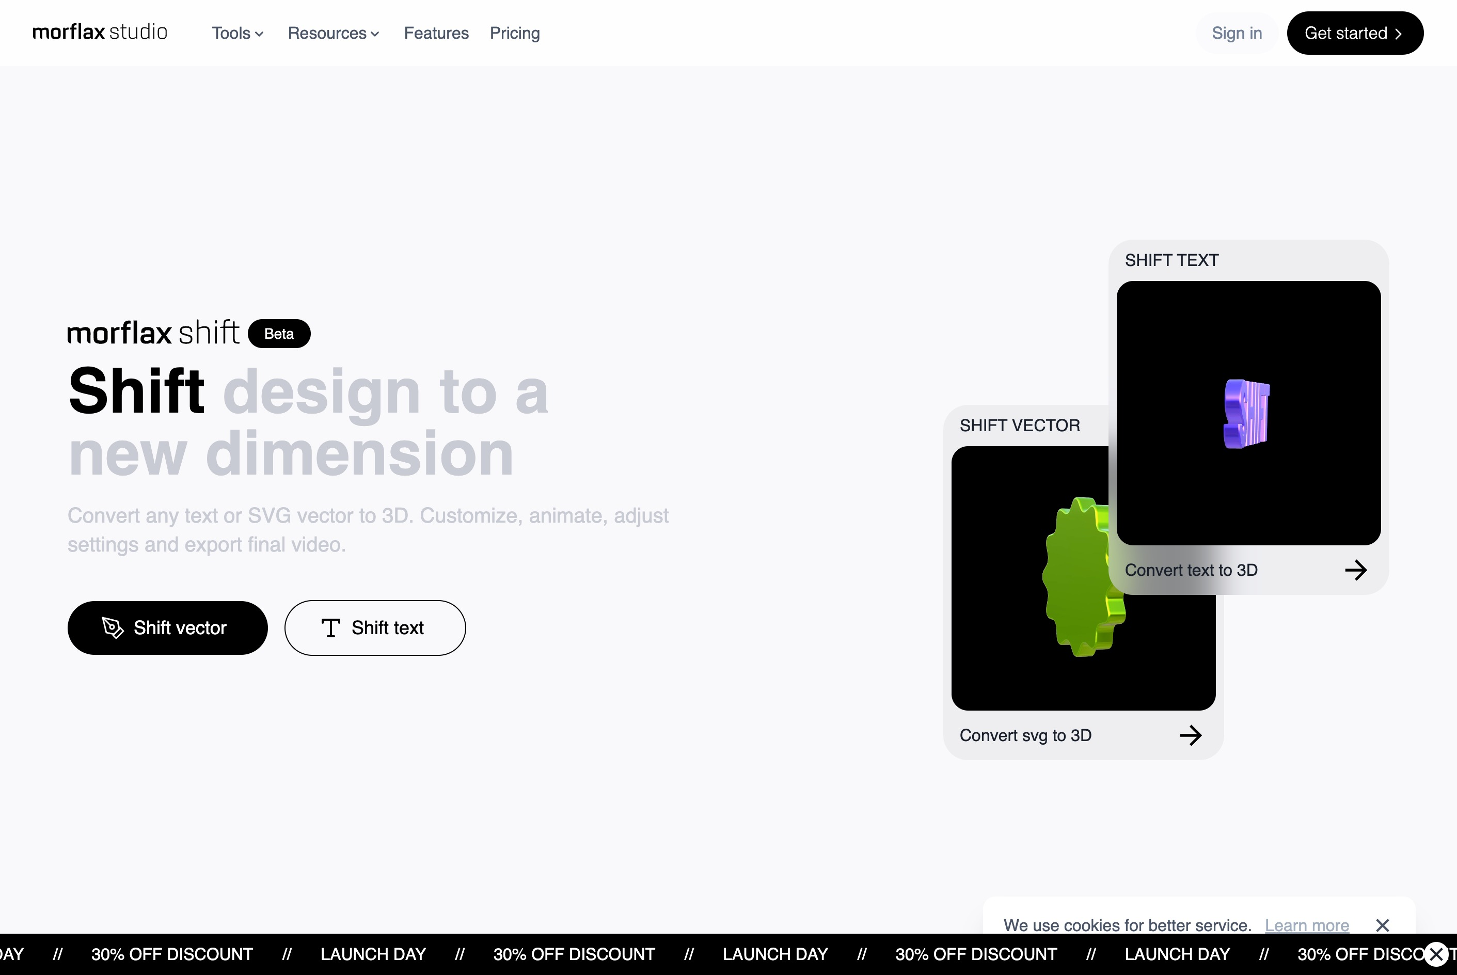
Task: Click the Convert text to 3D label
Action: 1191,570
